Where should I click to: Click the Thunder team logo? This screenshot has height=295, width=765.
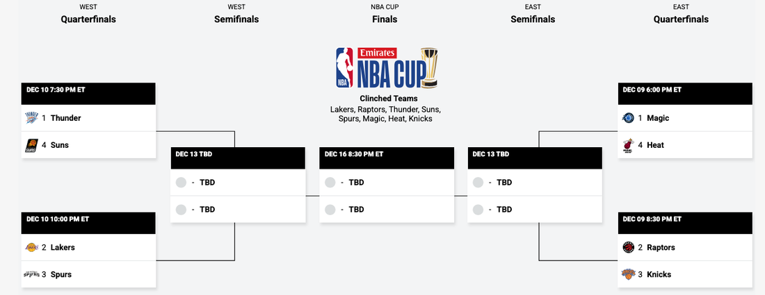32,118
